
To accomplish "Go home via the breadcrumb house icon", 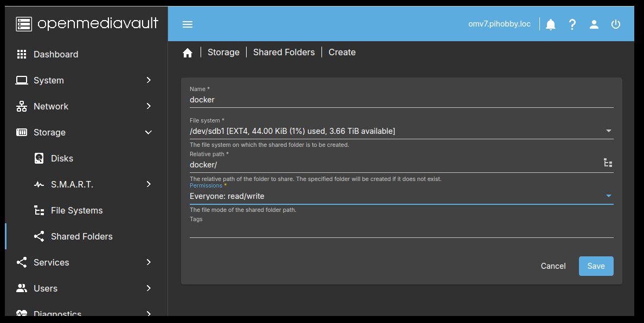I will (188, 51).
